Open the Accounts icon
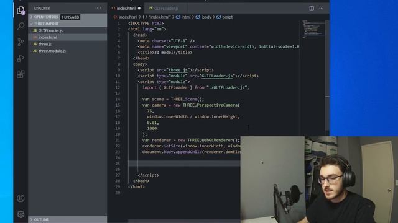This screenshot has width=398, height=223. click(x=21, y=198)
